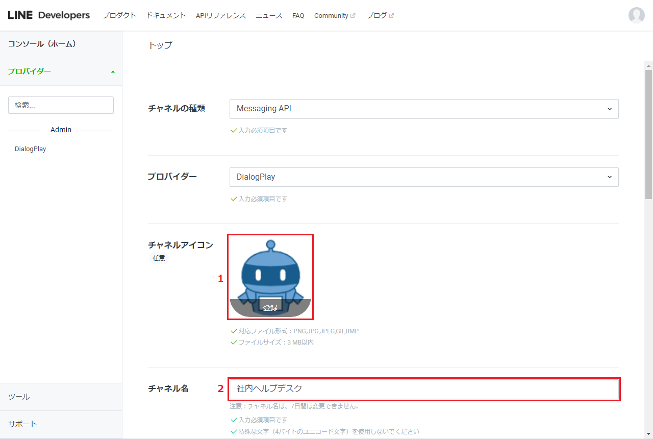
Task: Open the プロダクト menu
Action: pos(119,15)
